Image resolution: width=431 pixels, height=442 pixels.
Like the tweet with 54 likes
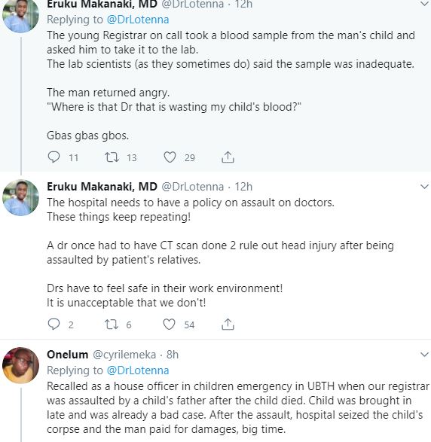tap(170, 325)
